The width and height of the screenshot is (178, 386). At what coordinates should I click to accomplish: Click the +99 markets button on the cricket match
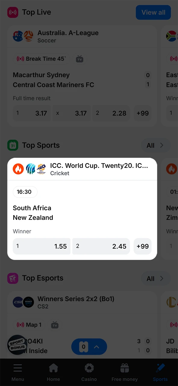(142, 246)
